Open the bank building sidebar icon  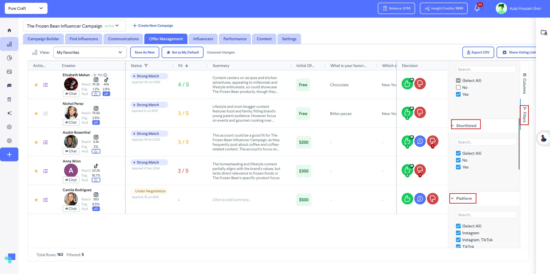[9, 99]
